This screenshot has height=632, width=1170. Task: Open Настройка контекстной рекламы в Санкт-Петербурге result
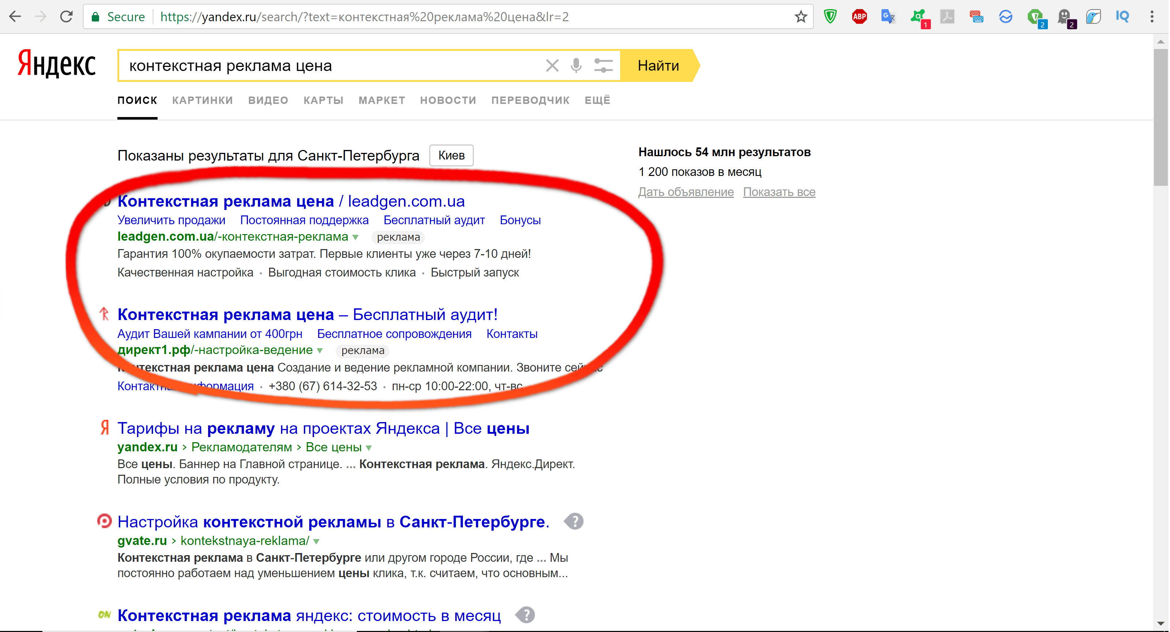click(x=333, y=522)
